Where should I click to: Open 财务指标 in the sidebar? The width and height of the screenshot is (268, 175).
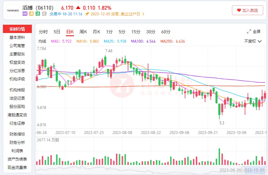click(17, 134)
